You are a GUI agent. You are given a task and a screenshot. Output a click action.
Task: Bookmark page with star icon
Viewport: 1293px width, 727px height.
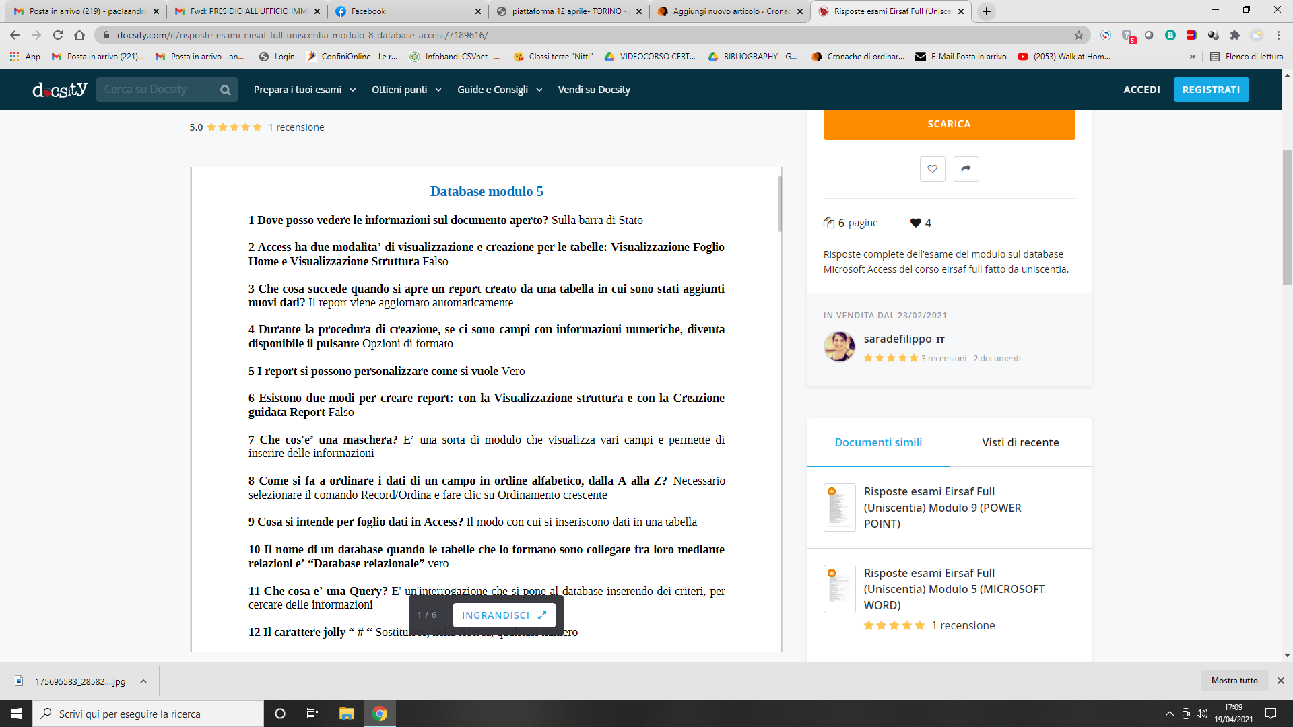1078,35
